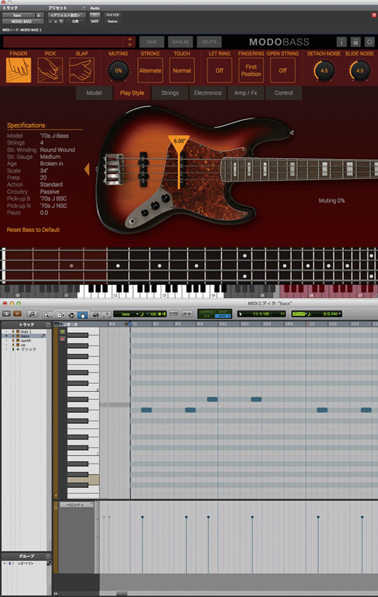Open the velocity lane type dropdown
The image size is (378, 597).
(x=77, y=504)
